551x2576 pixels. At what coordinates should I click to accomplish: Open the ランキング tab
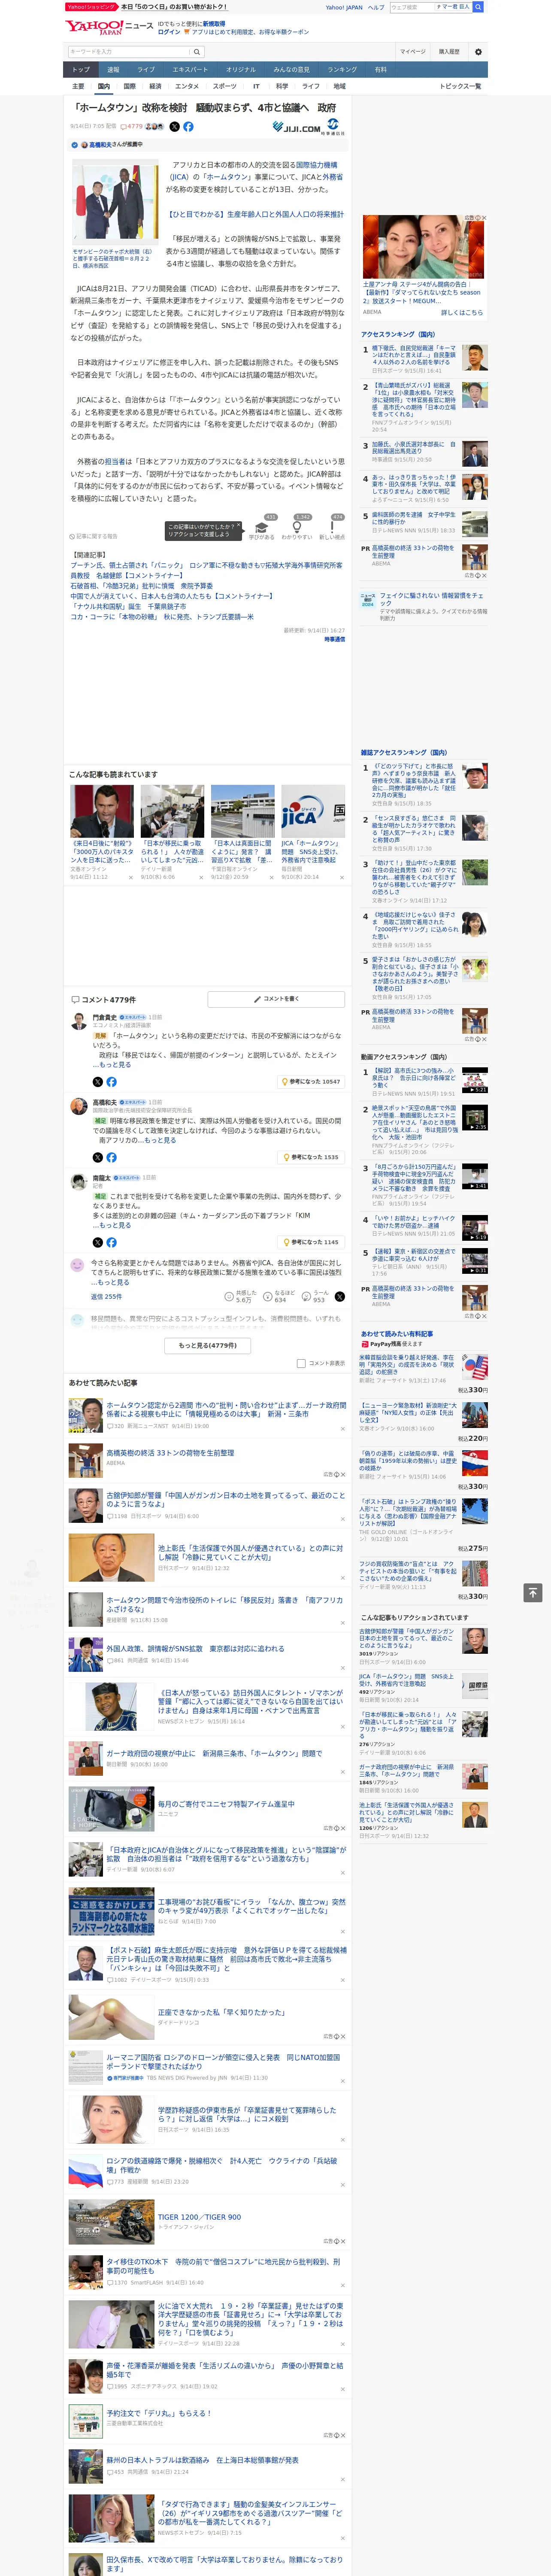click(342, 70)
